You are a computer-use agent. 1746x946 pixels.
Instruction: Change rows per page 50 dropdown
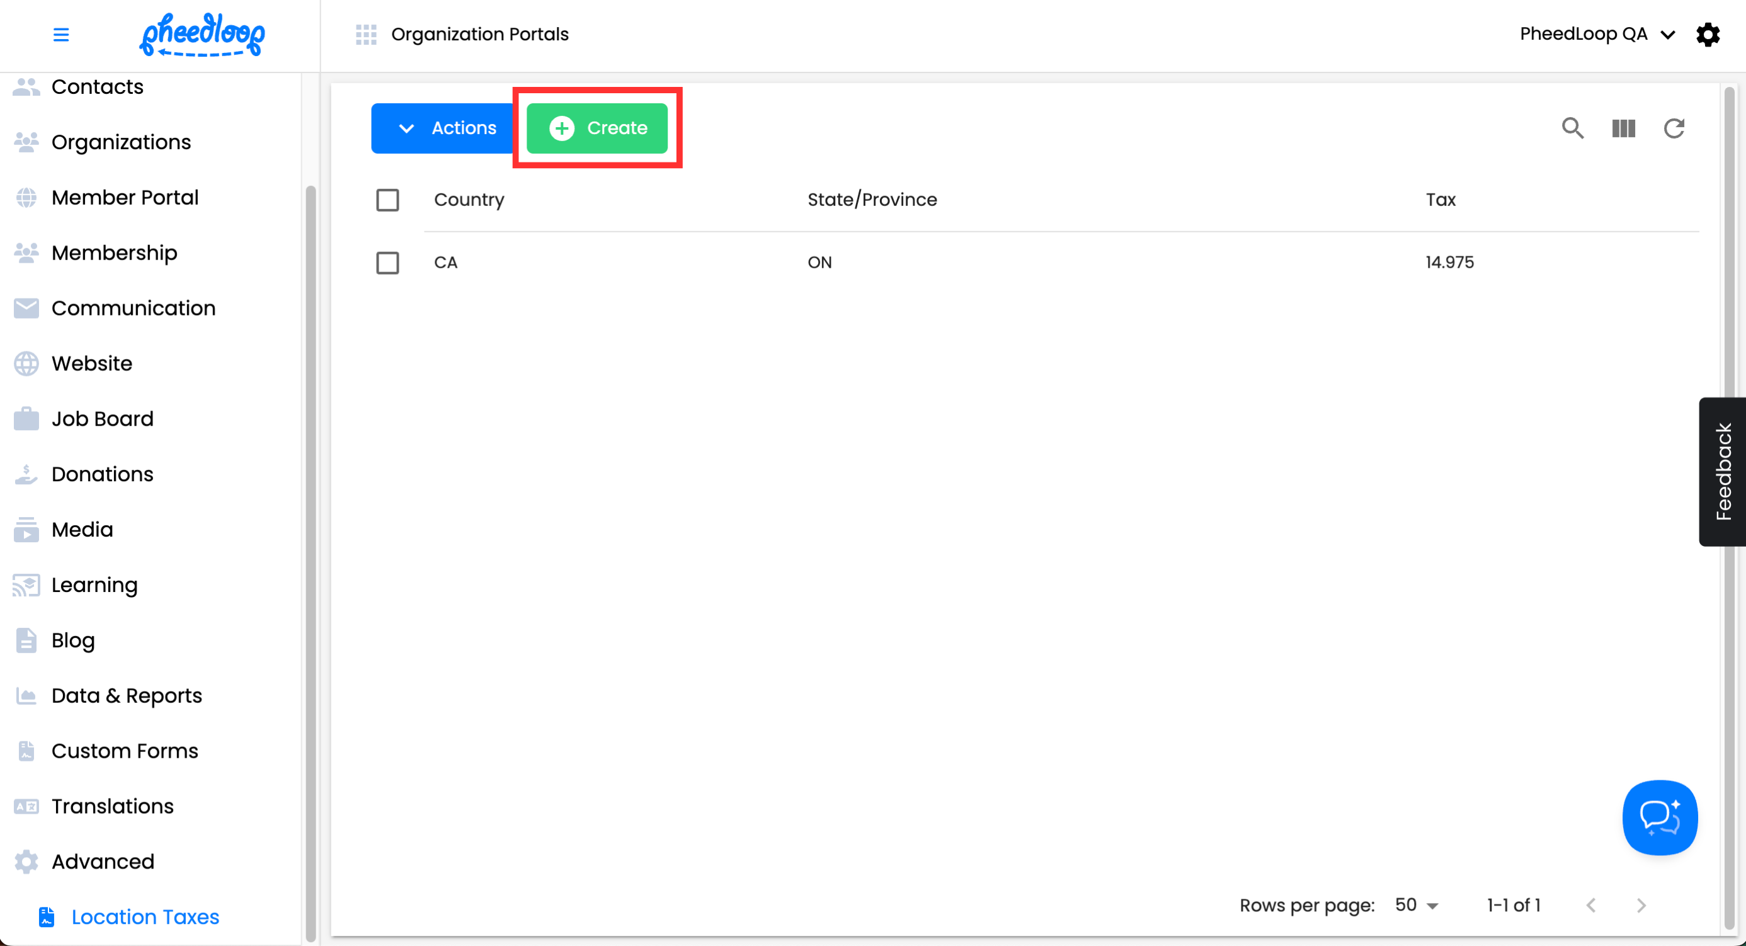1417,905
